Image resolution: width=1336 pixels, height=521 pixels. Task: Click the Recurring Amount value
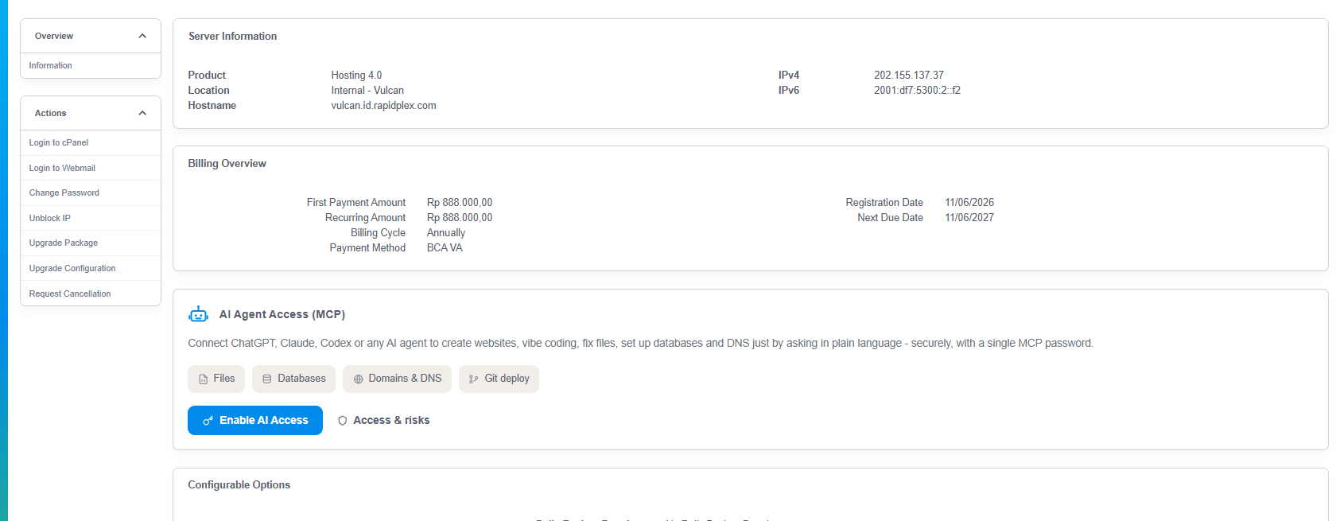point(460,218)
